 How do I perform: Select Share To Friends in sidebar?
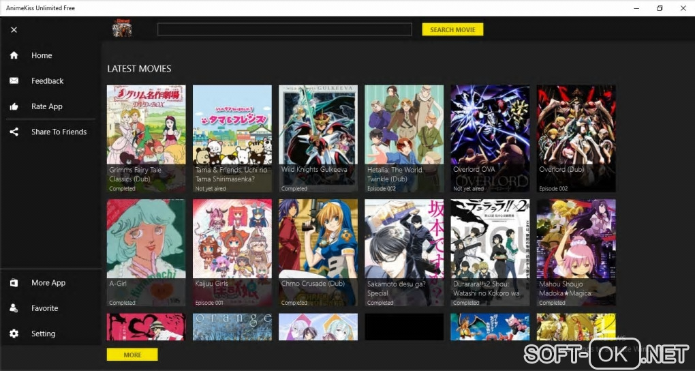tap(59, 132)
